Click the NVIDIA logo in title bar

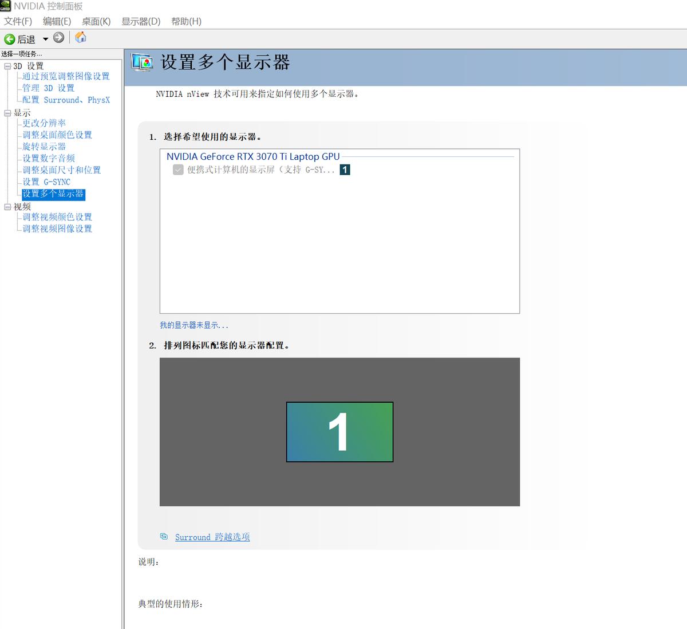point(5,6)
